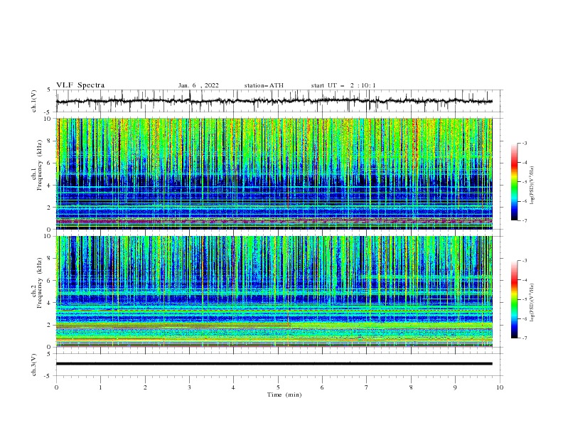563x435 pixels.
Task: Click the "2" kHz tick on ch.2 axis
Action: (x=50, y=325)
